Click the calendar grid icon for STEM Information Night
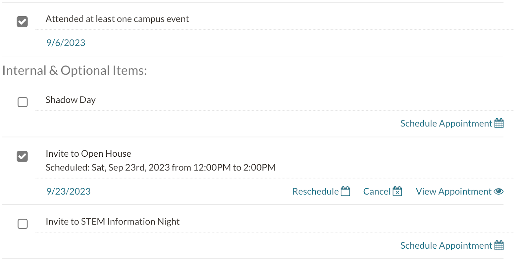 (499, 245)
